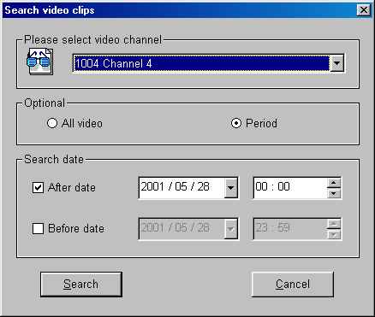Decrease After time with down spinner arrow

point(334,193)
